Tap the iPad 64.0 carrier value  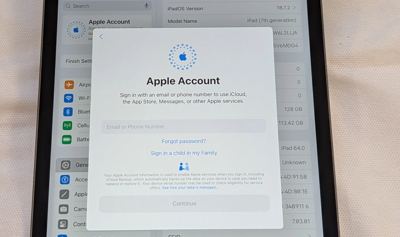(293, 148)
